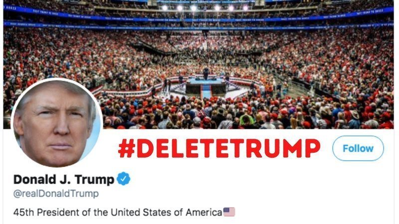This screenshot has height=224, width=399.
Task: Click the "TRUMP" part of red hashtag
Action: click(x=275, y=148)
